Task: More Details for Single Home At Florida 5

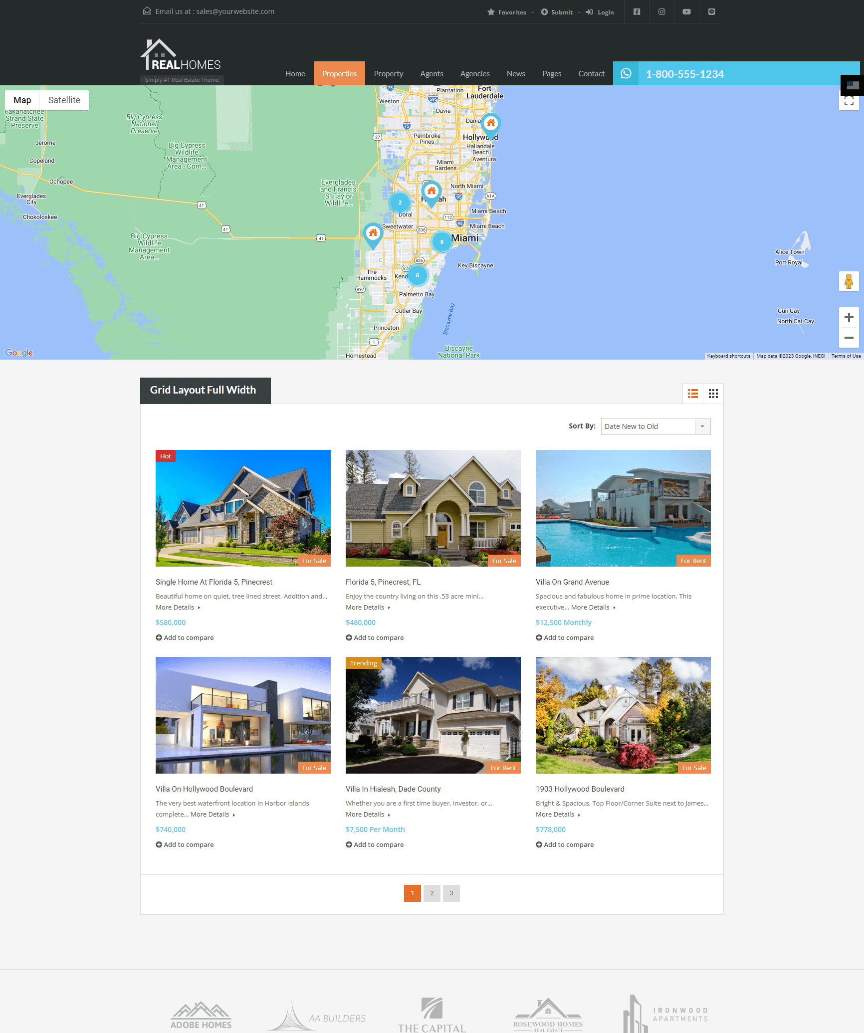Action: tap(178, 608)
